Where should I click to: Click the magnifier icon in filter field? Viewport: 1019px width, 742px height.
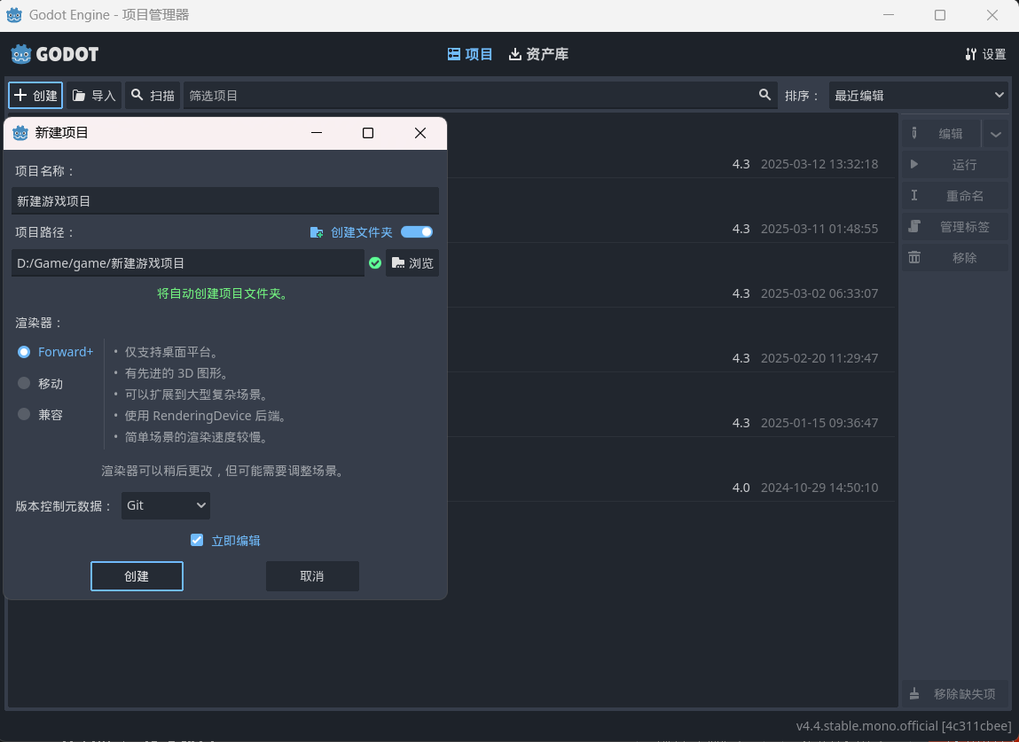764,95
